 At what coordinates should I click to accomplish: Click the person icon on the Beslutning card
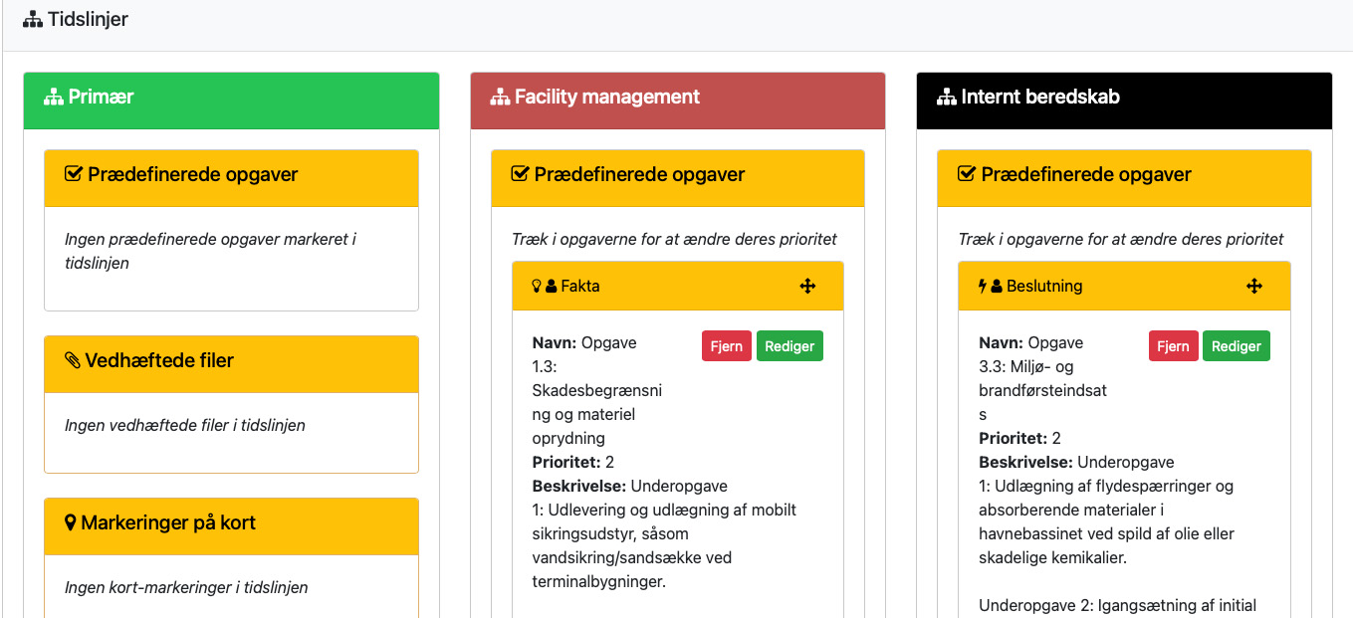coord(998,287)
